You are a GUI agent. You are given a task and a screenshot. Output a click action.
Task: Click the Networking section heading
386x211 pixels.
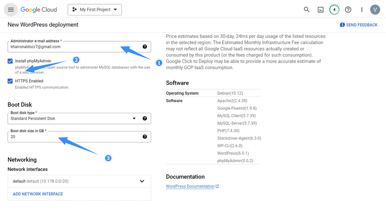pyautogui.click(x=22, y=160)
